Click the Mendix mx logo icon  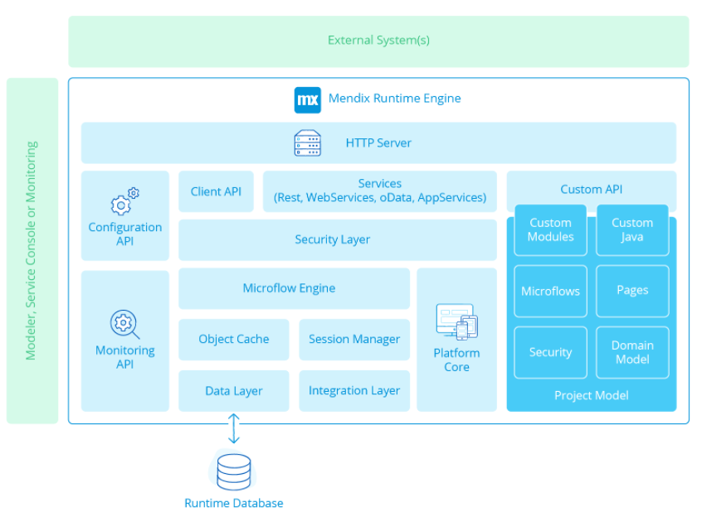pyautogui.click(x=307, y=99)
